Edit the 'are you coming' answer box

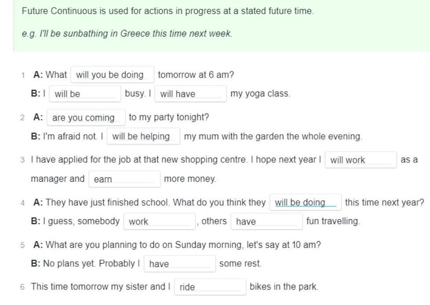tap(86, 118)
